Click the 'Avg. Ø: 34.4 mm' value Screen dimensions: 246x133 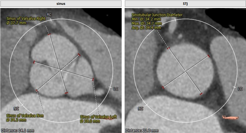[146, 28]
